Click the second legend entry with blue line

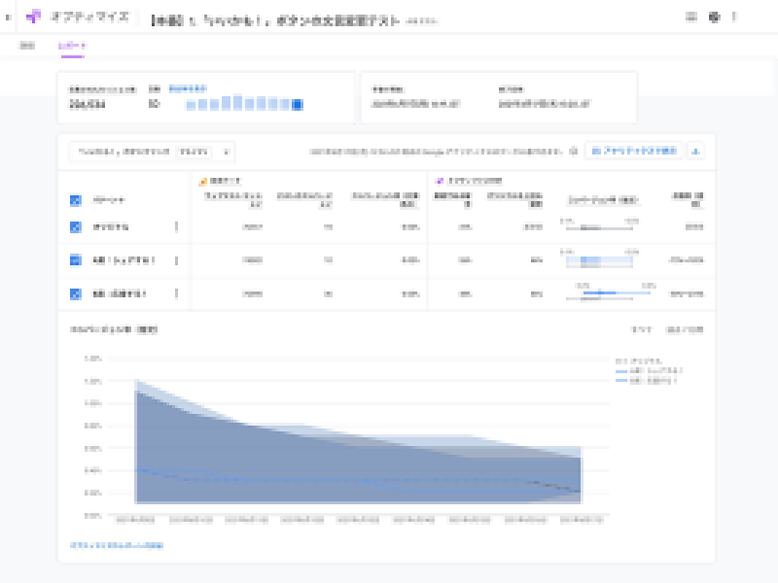(649, 371)
